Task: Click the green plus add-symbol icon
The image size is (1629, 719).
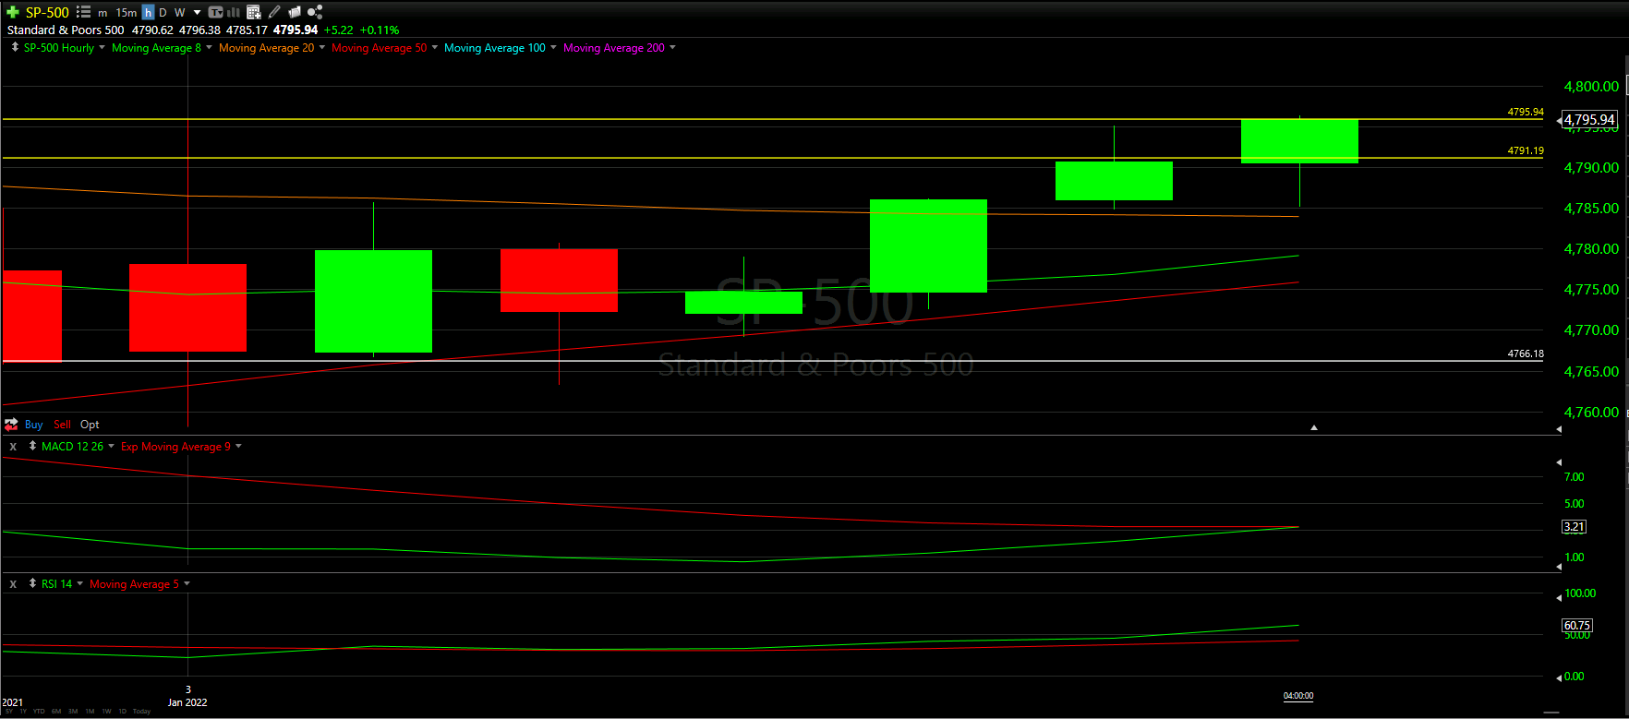Action: [x=13, y=12]
